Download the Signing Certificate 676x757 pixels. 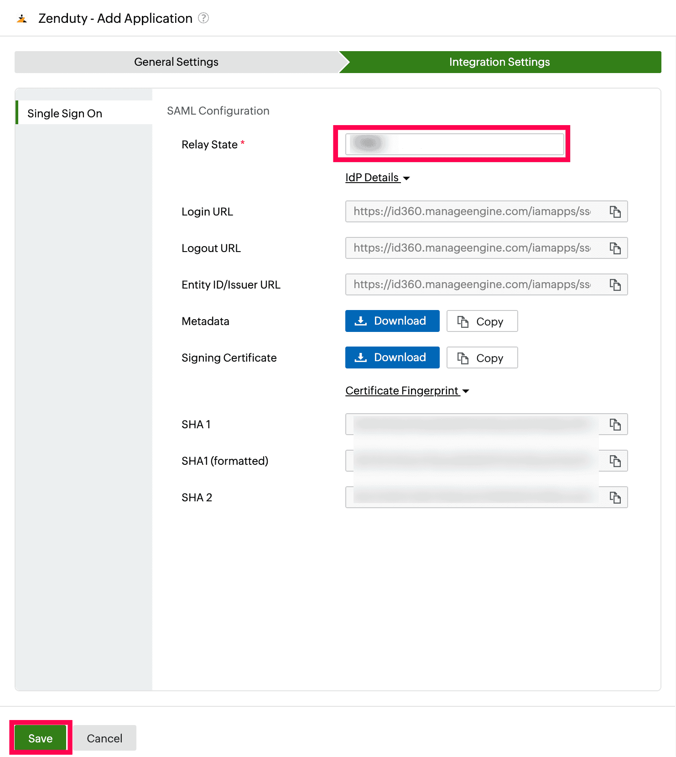[392, 357]
